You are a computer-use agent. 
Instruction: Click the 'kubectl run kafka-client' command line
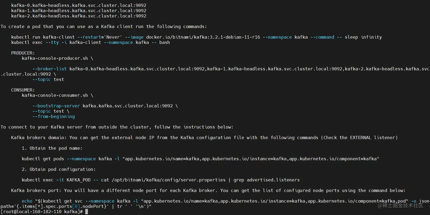[197, 37]
